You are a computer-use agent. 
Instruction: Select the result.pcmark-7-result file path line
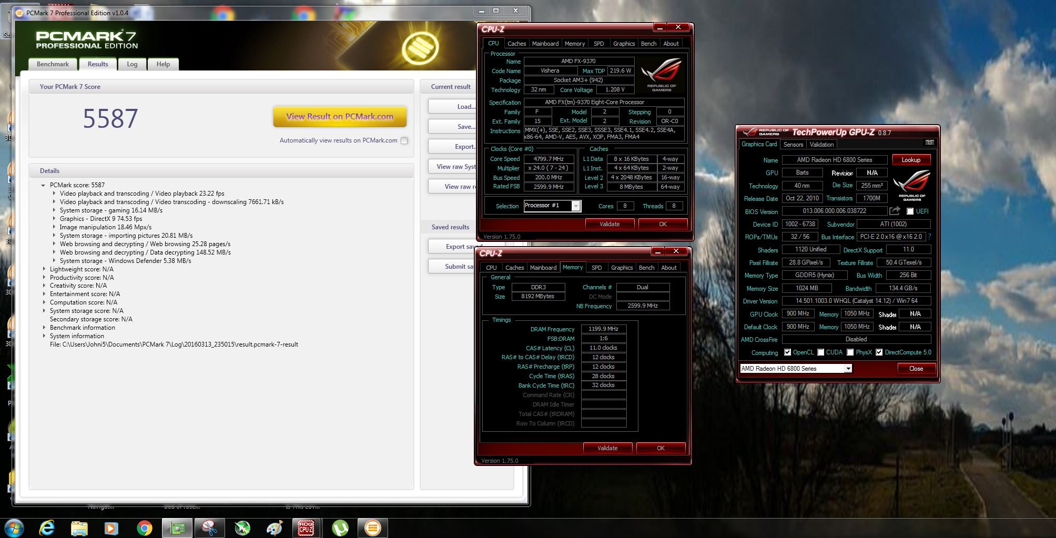[x=174, y=344]
